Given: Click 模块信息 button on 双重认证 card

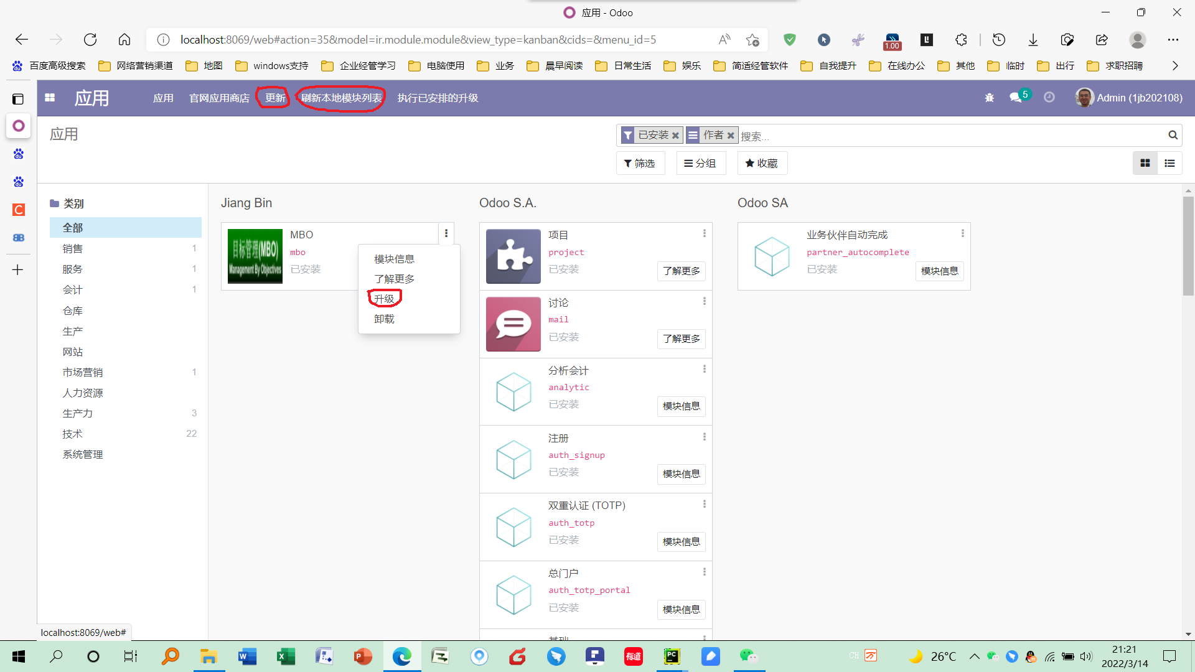Looking at the screenshot, I should pyautogui.click(x=682, y=541).
